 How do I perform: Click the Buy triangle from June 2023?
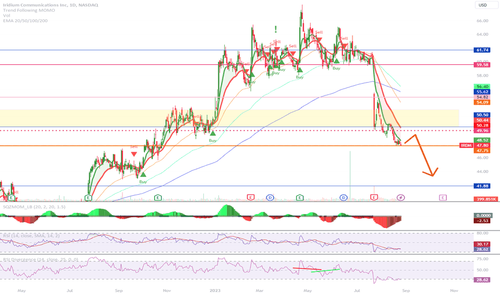pos(336,61)
